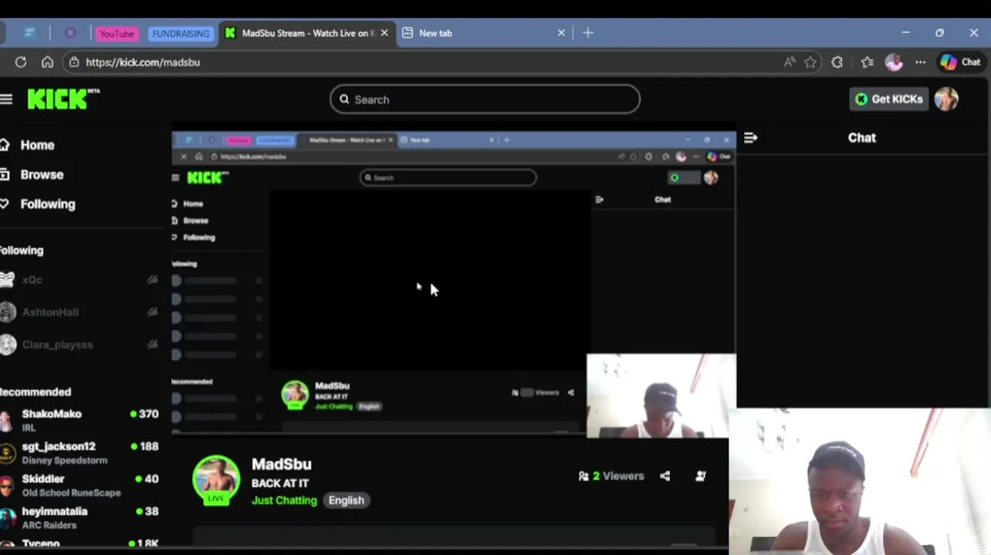The height and width of the screenshot is (555, 991).
Task: Focus the Kick Search field
Action: pyautogui.click(x=485, y=99)
